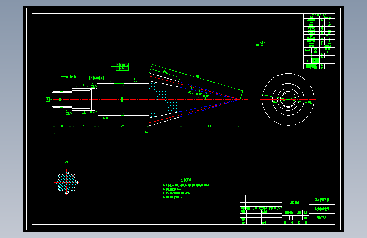Select the single-row tolerance frame near spline
This screenshot has width=367, height=238.
point(97,78)
